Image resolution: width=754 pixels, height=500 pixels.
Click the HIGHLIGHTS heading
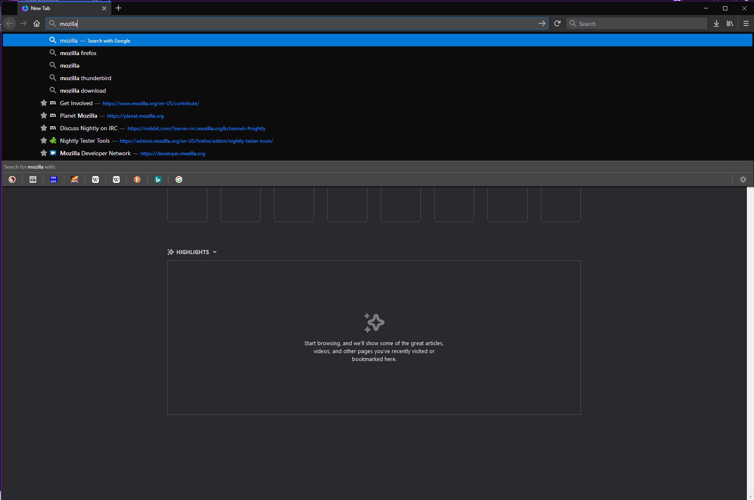(193, 252)
